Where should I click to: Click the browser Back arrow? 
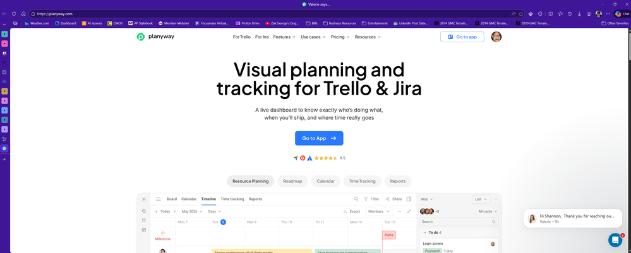pyautogui.click(x=4, y=14)
